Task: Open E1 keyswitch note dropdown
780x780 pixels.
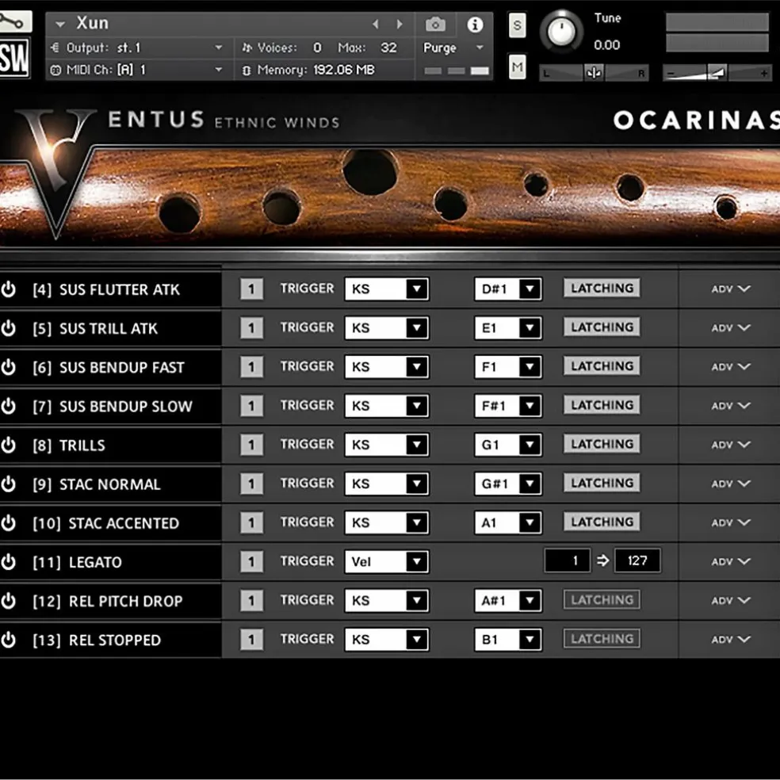Action: 508,328
